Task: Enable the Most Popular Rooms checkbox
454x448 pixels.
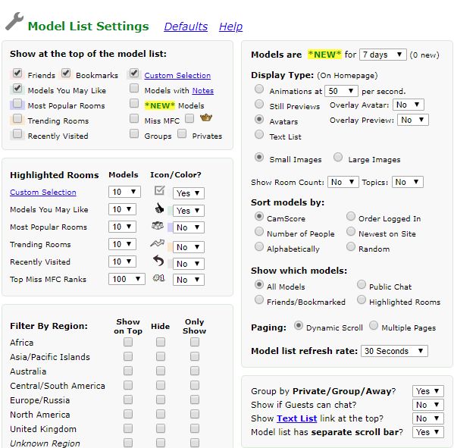Action: pos(17,104)
